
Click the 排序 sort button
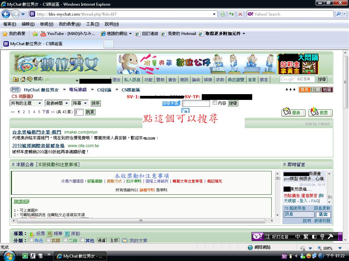point(95,103)
